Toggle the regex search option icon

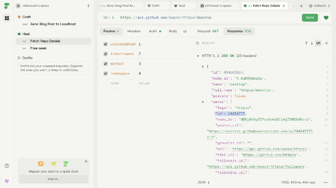pos(318,43)
